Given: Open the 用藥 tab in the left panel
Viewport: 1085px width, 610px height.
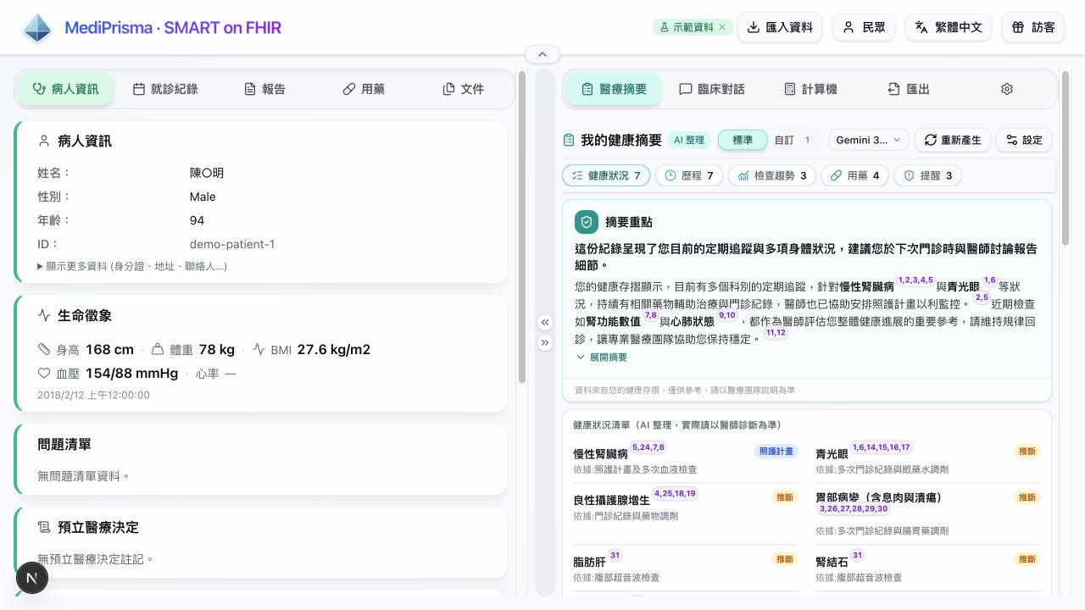Looking at the screenshot, I should [364, 89].
